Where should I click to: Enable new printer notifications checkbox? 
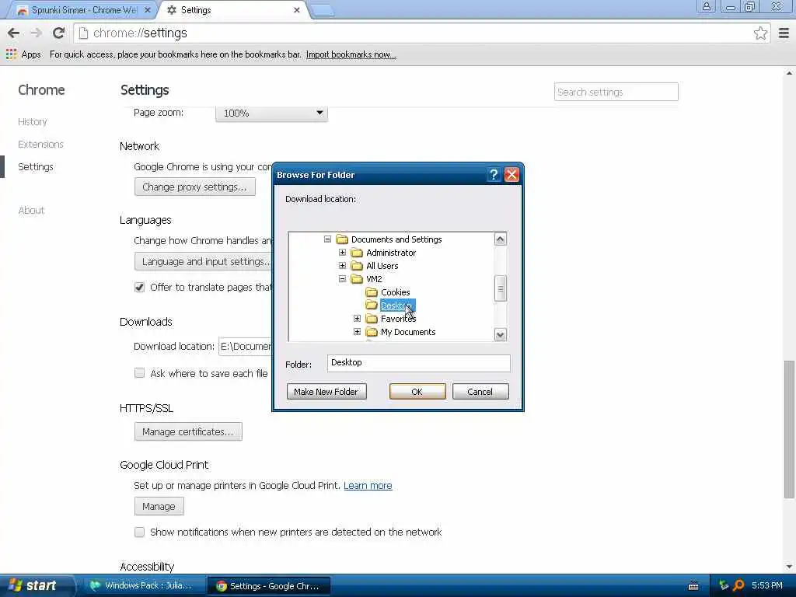(x=140, y=532)
